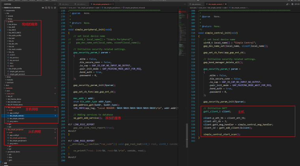300x166 pixels.
Task: Close the ble_simple_central.c tab
Action: point(226,4)
